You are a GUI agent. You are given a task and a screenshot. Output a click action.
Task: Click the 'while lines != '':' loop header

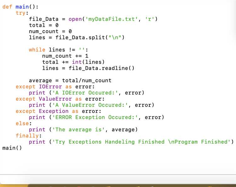[59, 50]
